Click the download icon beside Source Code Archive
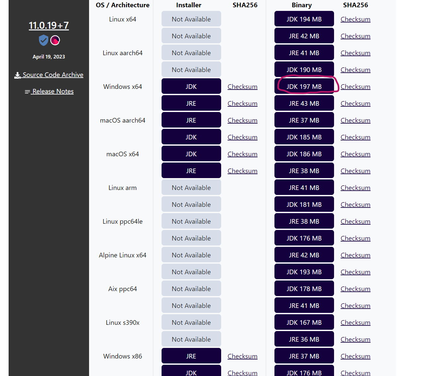Viewport: 436px width, 376px height. (x=18, y=75)
